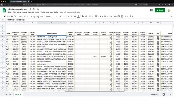Select column P header
Viewport: 174px width, 97px height.
52,23
